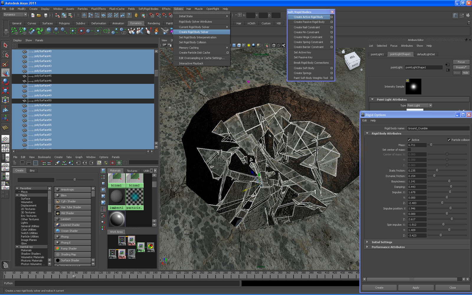Click the Open Scene folder icon
The image size is (472, 295).
39,15
